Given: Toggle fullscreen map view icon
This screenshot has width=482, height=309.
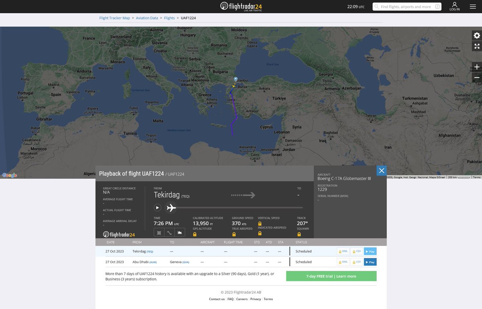Looking at the screenshot, I should (477, 46).
